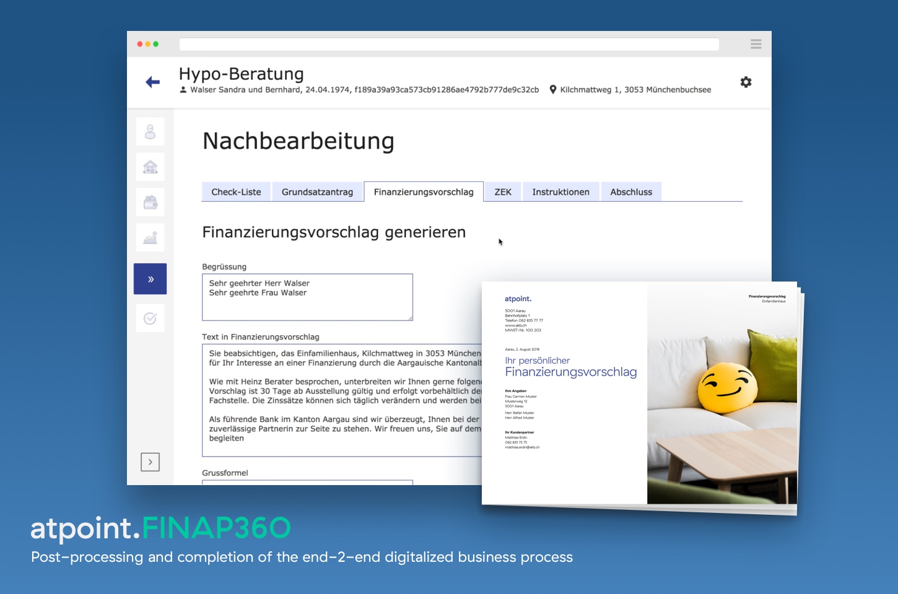Viewport: 898px width, 594px height.
Task: Click the browser address bar
Action: (x=449, y=44)
